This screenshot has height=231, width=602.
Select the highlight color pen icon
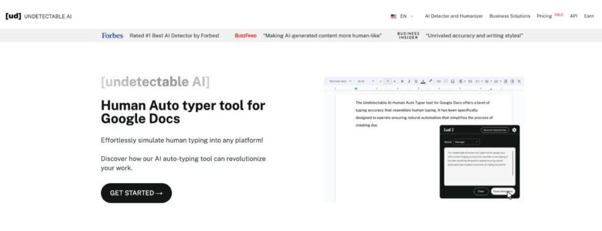(430, 81)
